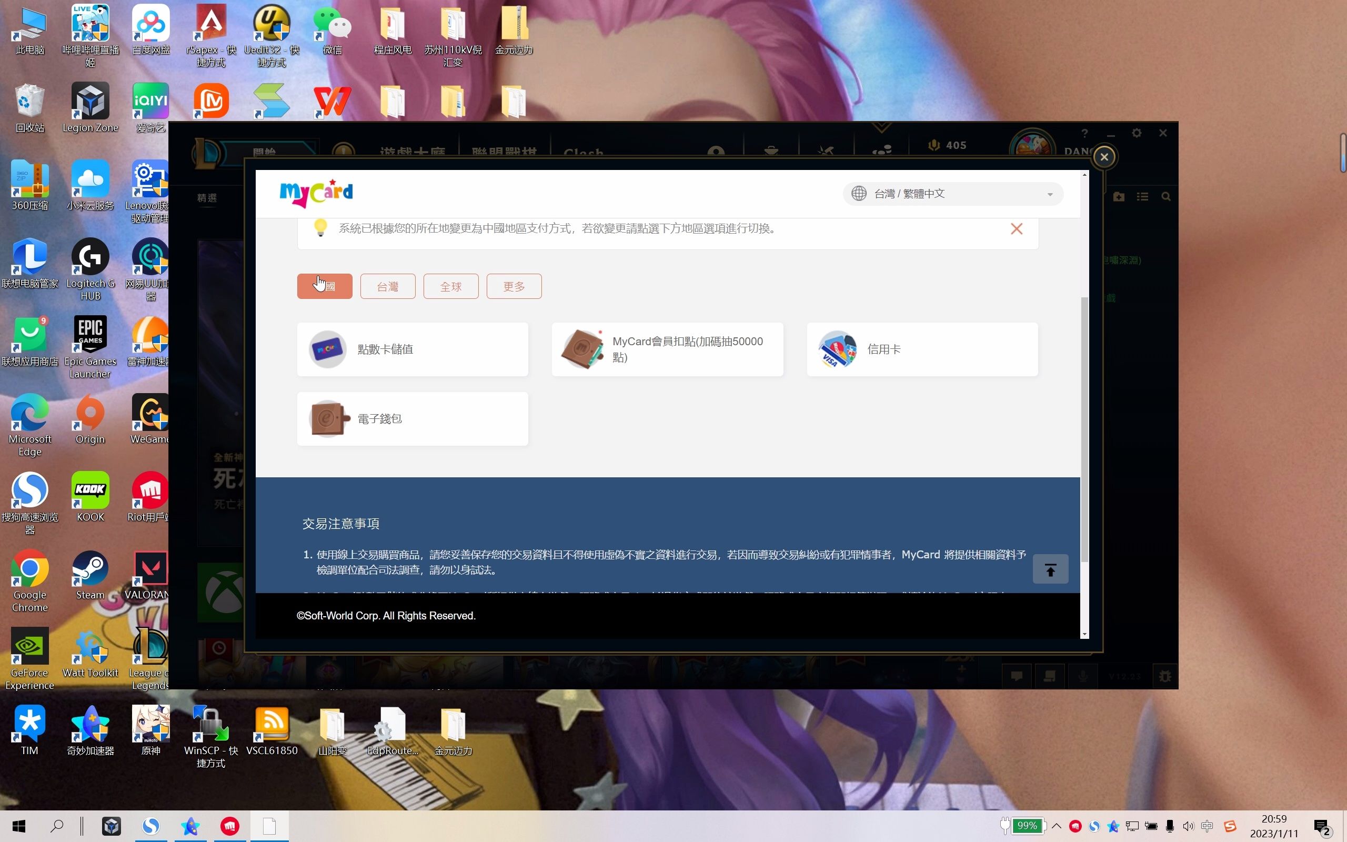This screenshot has height=842, width=1347.
Task: Open 百度网盘 desktop shortcut
Action: 151,31
